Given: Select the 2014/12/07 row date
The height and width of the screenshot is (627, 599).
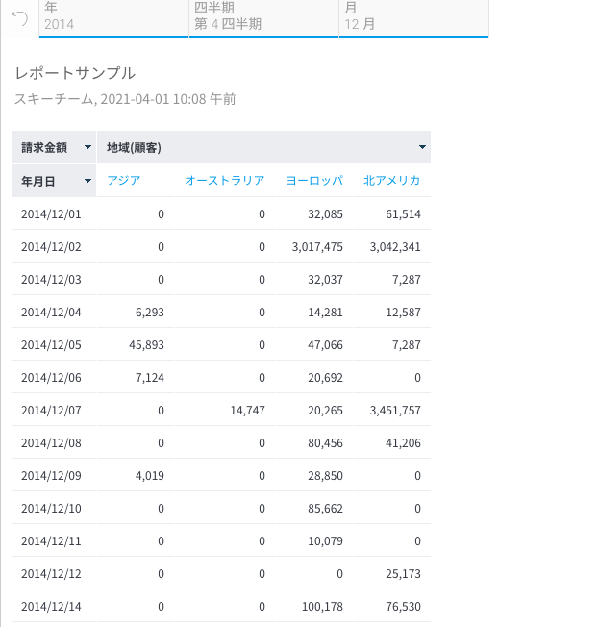Looking at the screenshot, I should pyautogui.click(x=51, y=410).
